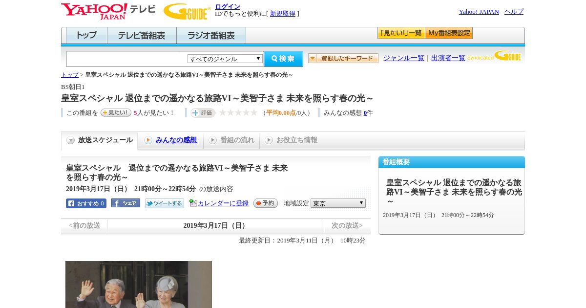
Task: Click the 新規取得 link
Action: [283, 14]
